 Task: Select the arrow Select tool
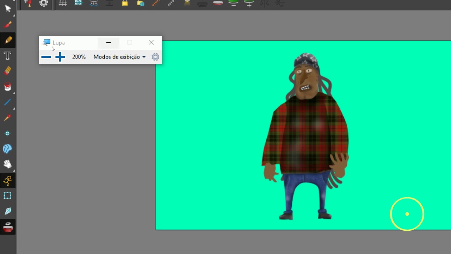tap(8, 9)
